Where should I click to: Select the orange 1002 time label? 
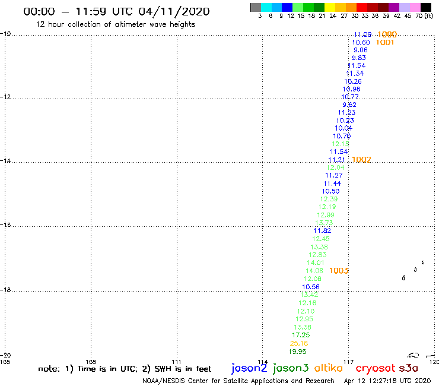361,160
